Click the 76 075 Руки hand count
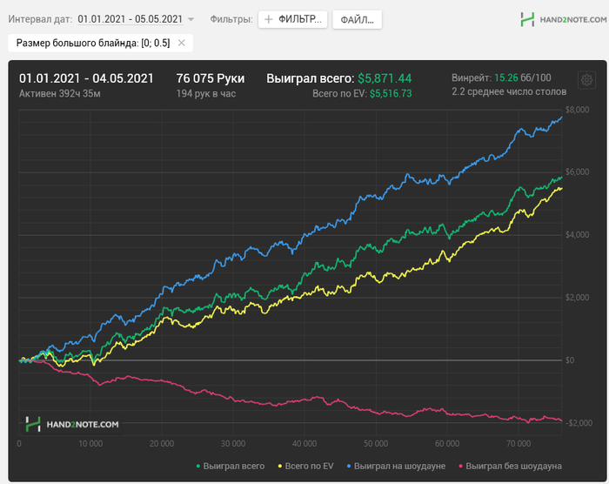This screenshot has width=609, height=484. tap(211, 78)
